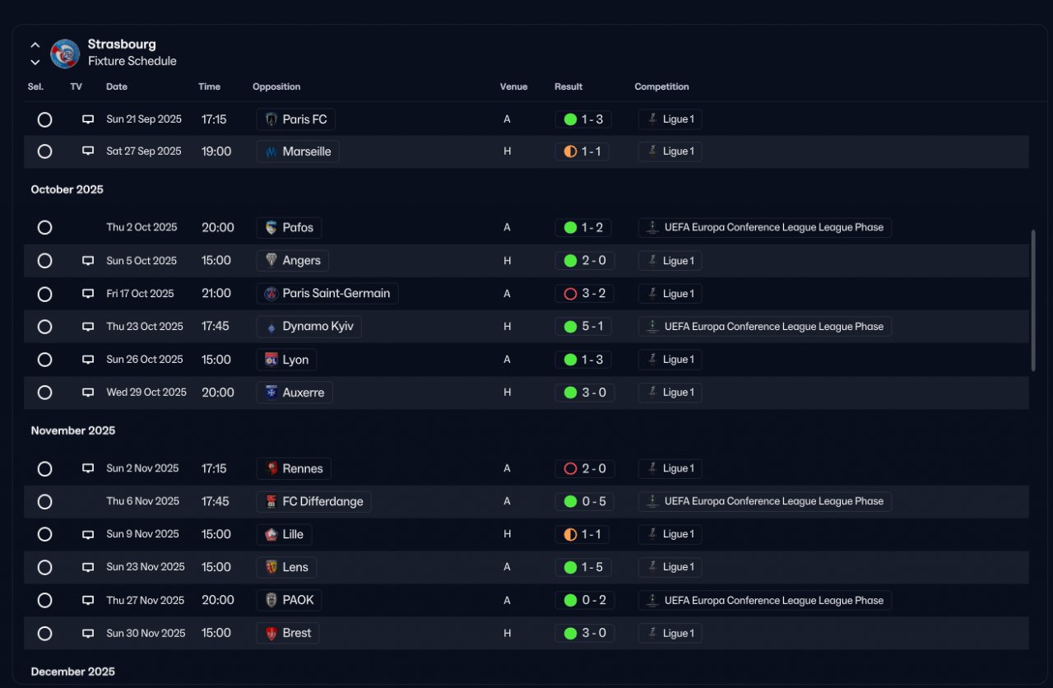Click the green win indicator for Dynamo Kyiv result
This screenshot has width=1053, height=688.
[570, 327]
